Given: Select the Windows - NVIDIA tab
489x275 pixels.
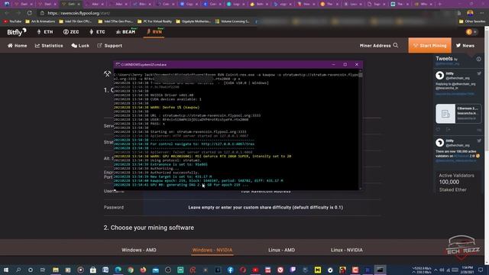Looking at the screenshot, I should coord(212,250).
